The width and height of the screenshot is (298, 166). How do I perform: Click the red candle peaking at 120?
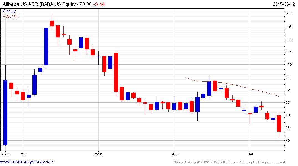pyautogui.click(x=52, y=23)
